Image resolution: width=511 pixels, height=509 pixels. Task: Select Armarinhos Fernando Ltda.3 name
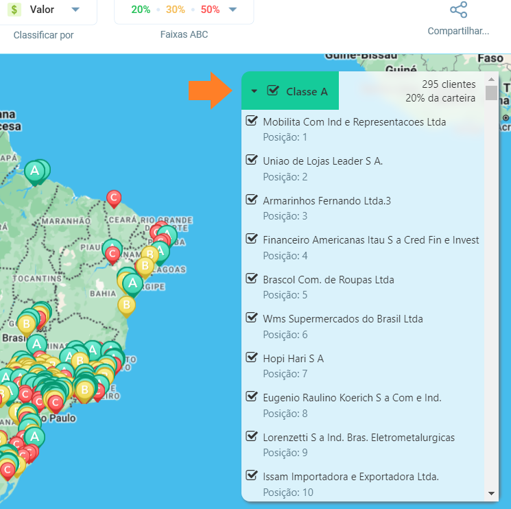[x=327, y=201]
